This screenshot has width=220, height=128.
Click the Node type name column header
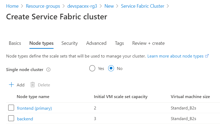(33, 96)
